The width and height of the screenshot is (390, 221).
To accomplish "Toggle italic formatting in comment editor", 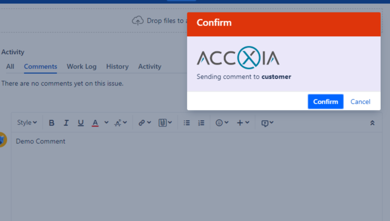I will 66,123.
